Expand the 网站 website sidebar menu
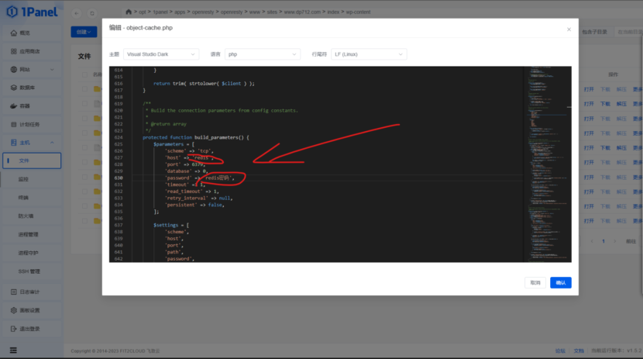This screenshot has width=643, height=359. pyautogui.click(x=31, y=70)
